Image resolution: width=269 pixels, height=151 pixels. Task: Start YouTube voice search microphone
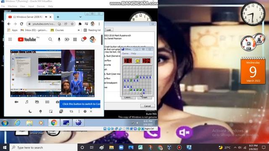click(59, 39)
